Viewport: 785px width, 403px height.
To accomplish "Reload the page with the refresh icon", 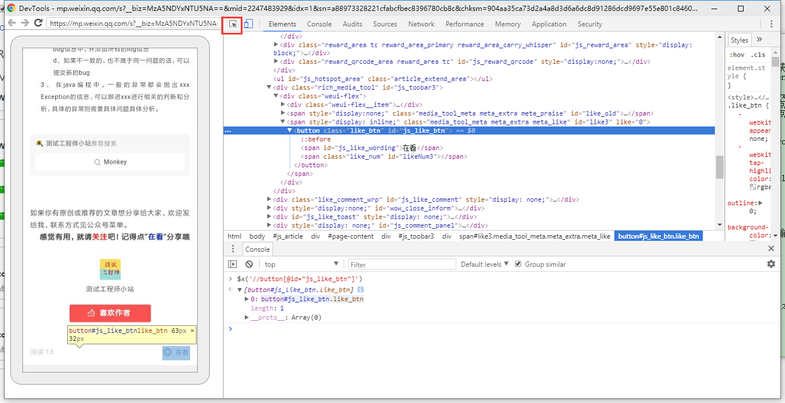I will [x=39, y=23].
